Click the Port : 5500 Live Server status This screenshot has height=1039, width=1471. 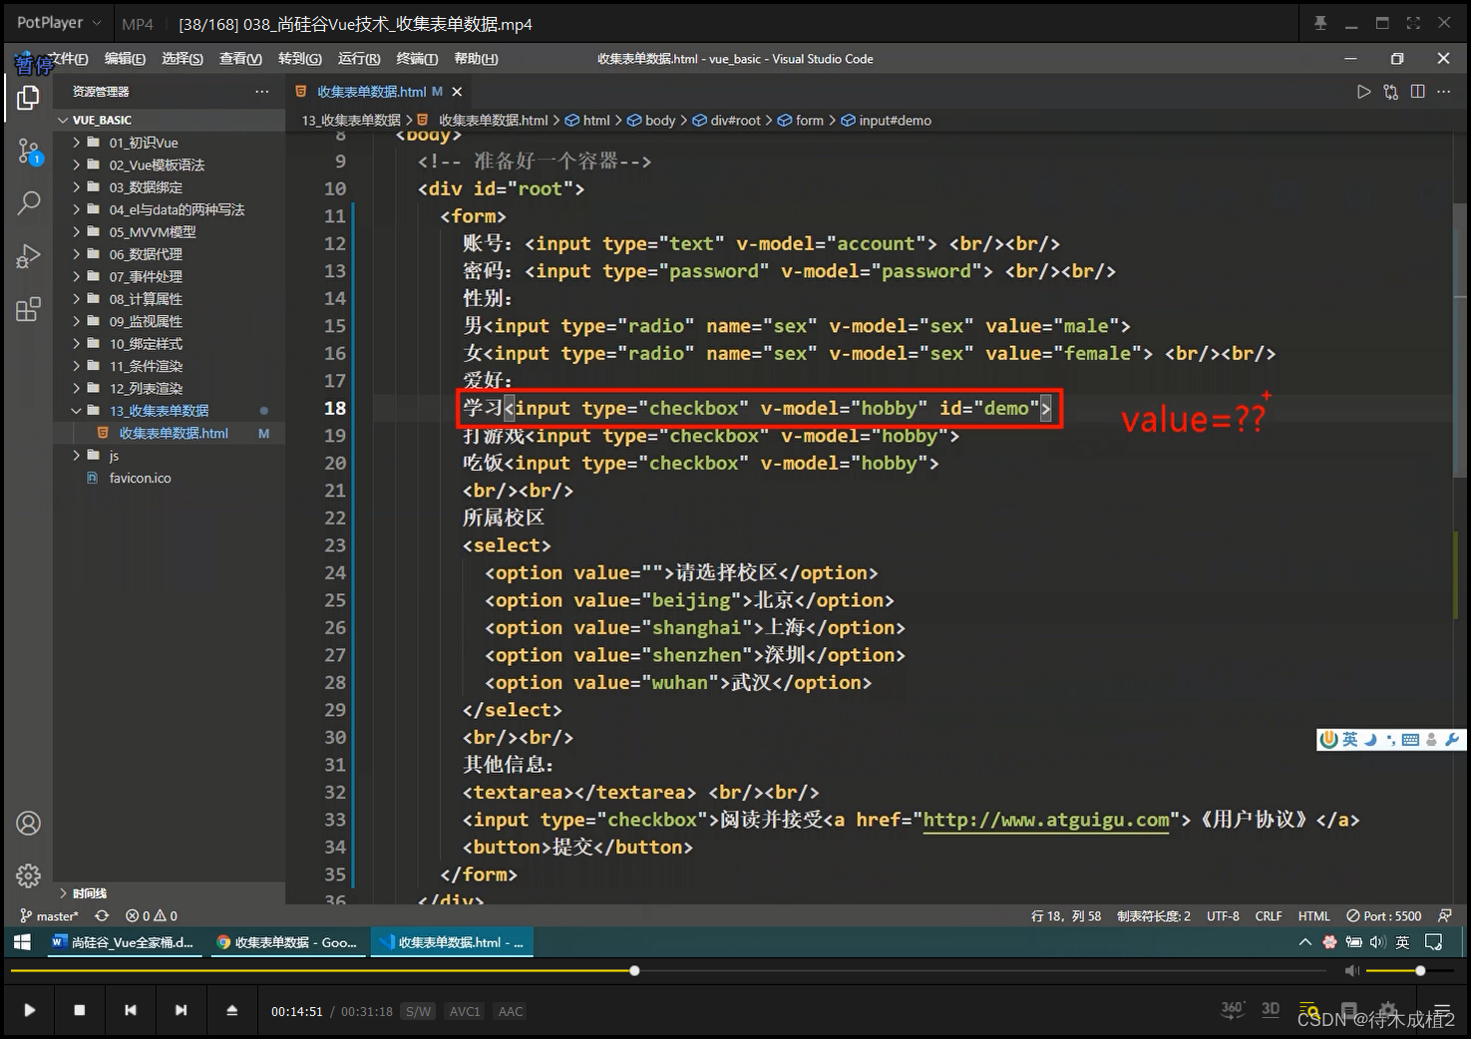click(x=1384, y=915)
